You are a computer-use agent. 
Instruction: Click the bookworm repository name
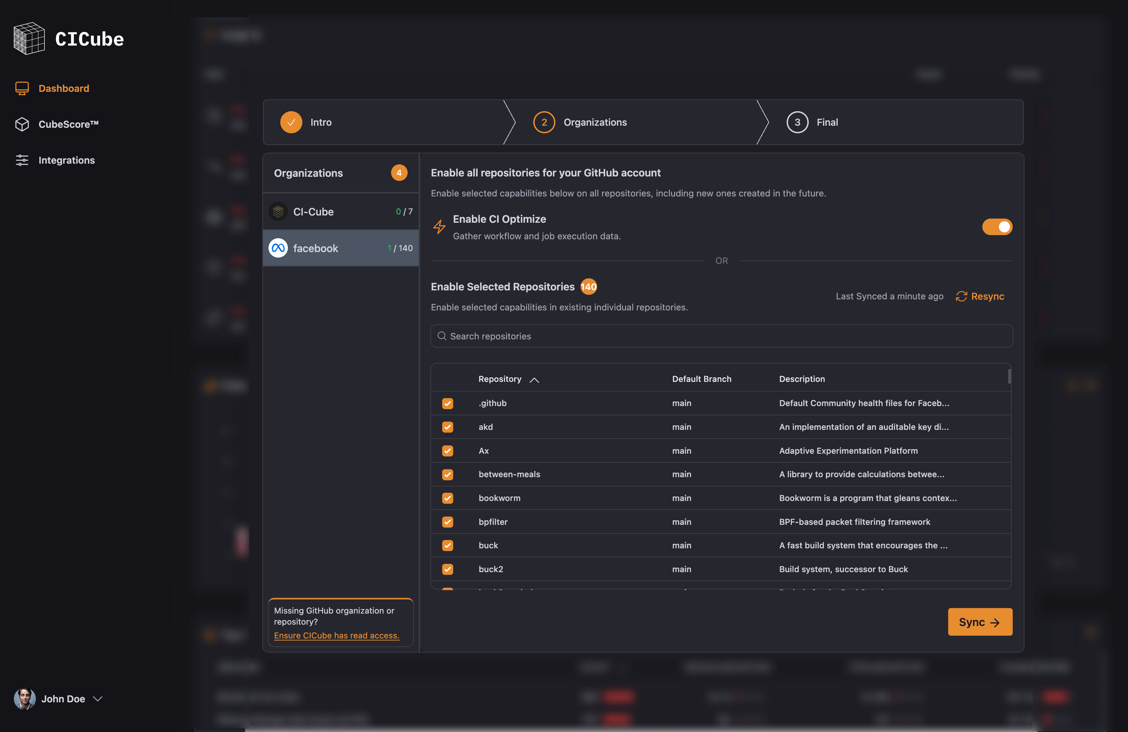point(499,498)
